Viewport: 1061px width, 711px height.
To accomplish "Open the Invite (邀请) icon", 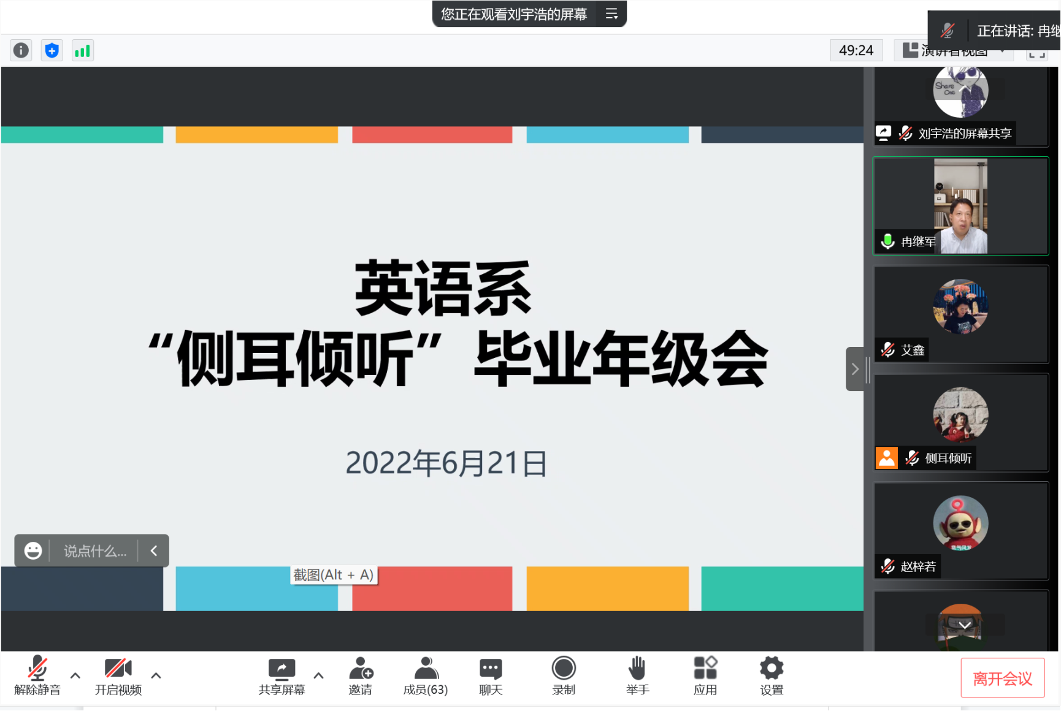I will pyautogui.click(x=361, y=675).
